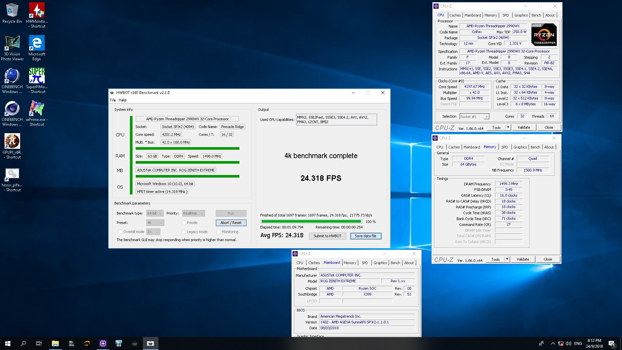Click the ROG ZENITH EXTREME model field
622x350 pixels.
click(x=350, y=281)
